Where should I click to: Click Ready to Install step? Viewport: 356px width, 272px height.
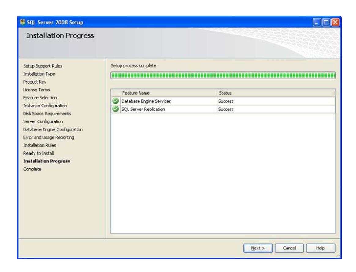38,153
